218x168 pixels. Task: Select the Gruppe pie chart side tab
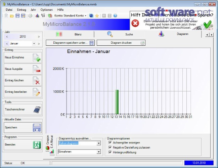48,143
